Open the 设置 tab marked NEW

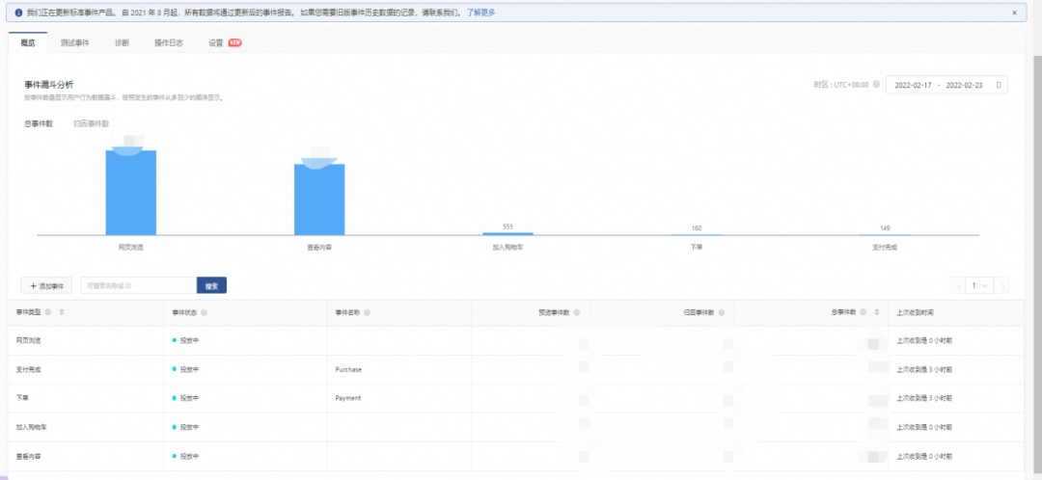click(x=225, y=42)
